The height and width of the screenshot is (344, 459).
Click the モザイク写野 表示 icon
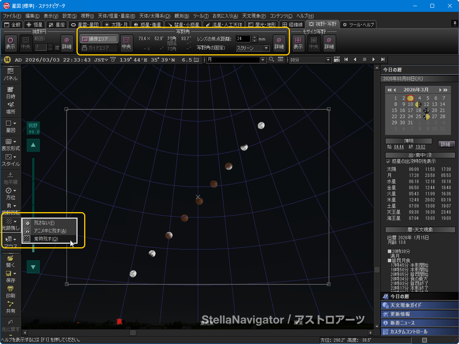coord(298,42)
